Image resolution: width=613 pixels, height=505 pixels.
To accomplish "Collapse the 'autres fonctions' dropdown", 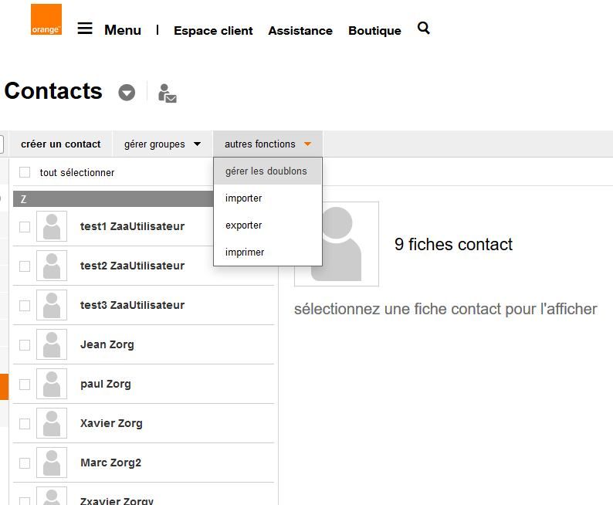I will click(267, 144).
